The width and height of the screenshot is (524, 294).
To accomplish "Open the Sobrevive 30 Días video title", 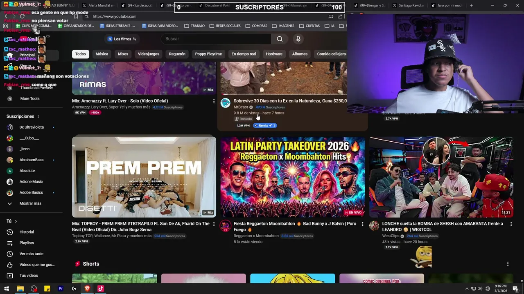I will pos(290,101).
